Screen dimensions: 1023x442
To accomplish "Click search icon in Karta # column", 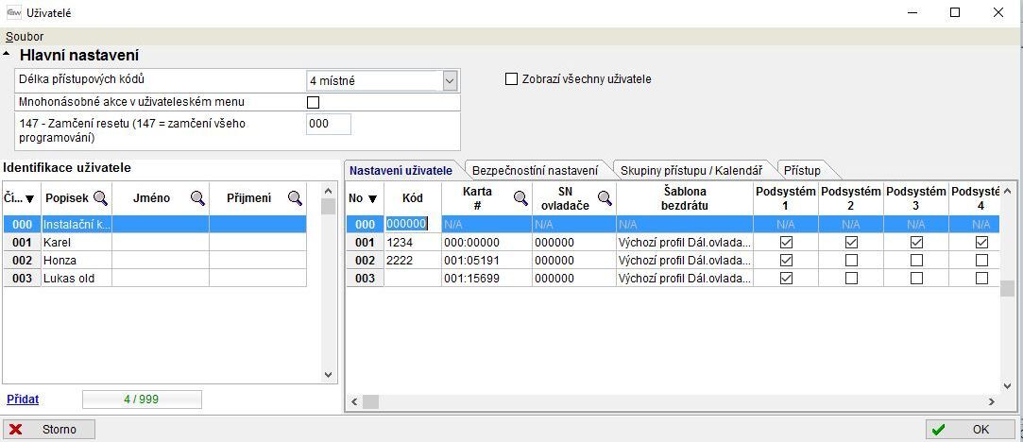I will pyautogui.click(x=520, y=198).
